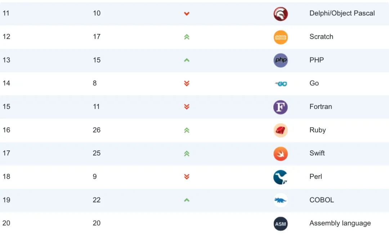389x235 pixels.
Task: Open the Ruby language name
Action: coord(318,130)
